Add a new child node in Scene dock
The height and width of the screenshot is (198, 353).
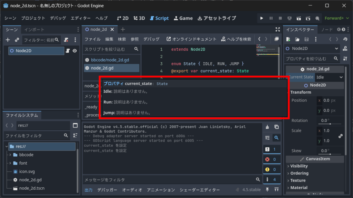pos(8,40)
